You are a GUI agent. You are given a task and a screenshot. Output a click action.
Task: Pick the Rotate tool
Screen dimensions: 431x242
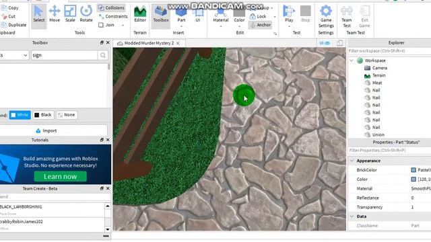[x=86, y=13]
